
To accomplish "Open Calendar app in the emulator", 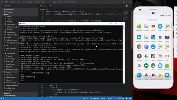I will coord(160,37).
